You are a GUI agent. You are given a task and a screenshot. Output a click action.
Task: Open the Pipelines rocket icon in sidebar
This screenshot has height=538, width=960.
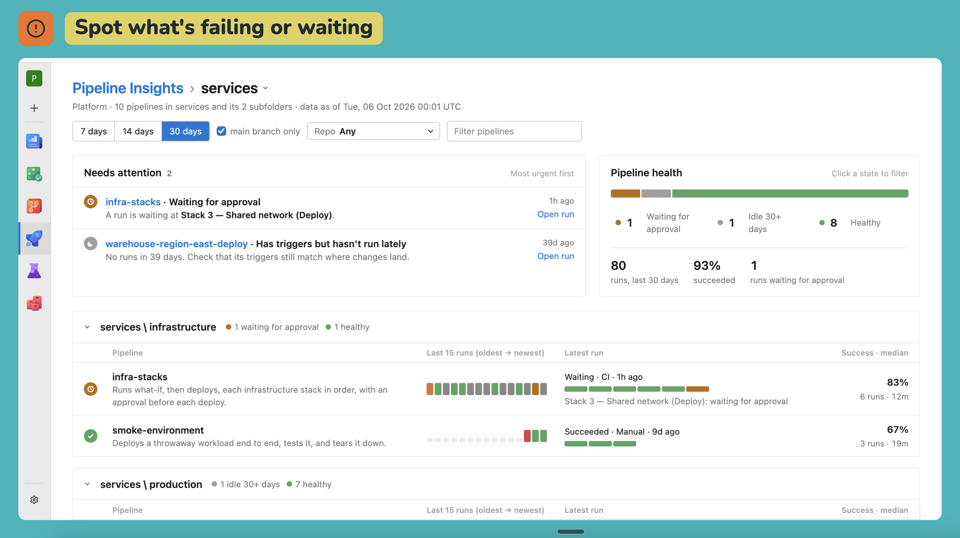(x=34, y=238)
